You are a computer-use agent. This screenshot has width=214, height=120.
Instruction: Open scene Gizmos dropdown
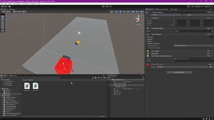(142, 12)
